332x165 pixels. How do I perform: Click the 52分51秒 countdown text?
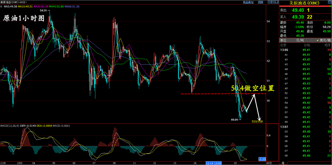point(257,121)
